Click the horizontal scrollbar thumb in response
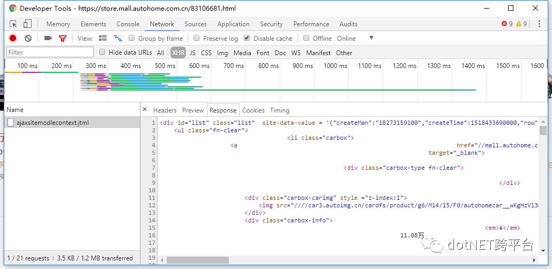The width and height of the screenshot is (552, 269). click(198, 260)
